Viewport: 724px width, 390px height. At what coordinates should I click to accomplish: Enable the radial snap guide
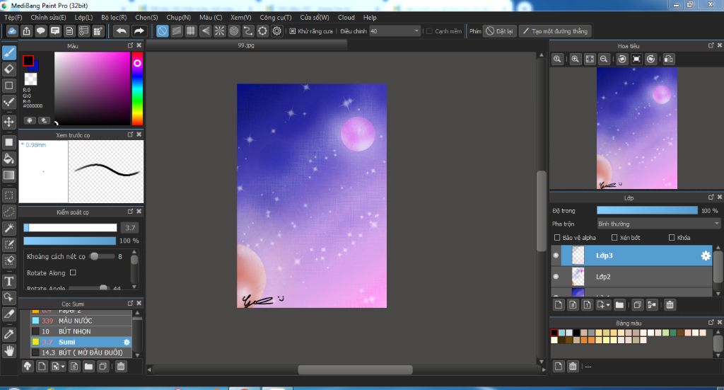tap(220, 31)
